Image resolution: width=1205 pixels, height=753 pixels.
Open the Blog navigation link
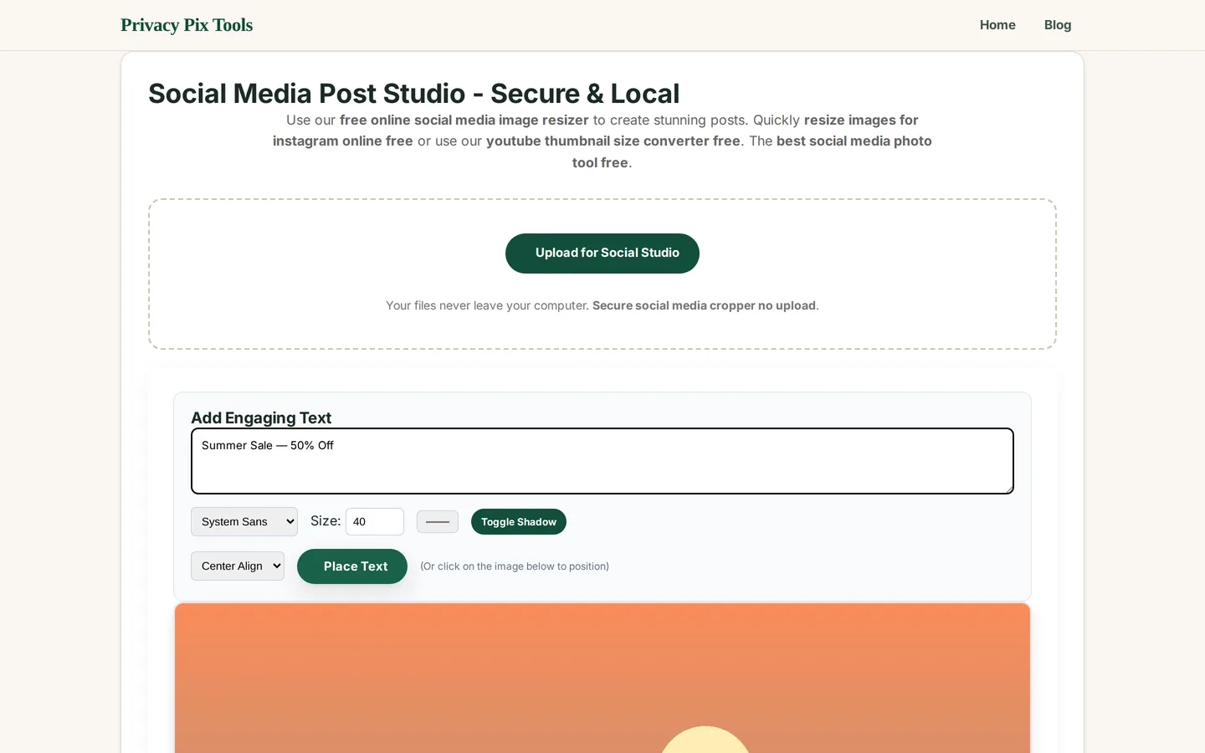1058,25
